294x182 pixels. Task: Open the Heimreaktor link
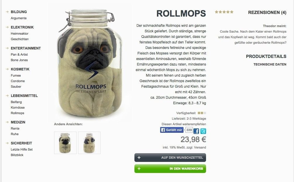20,34
